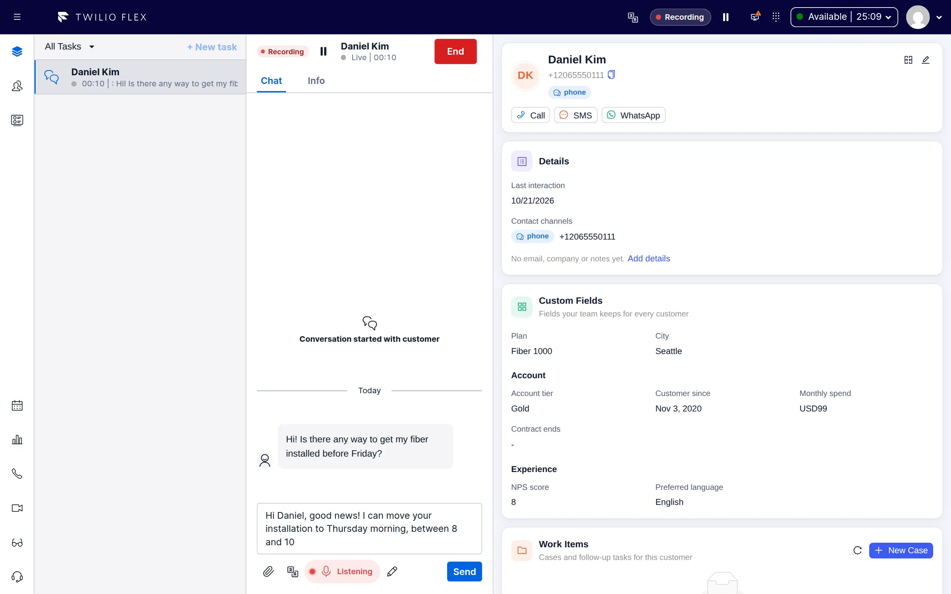951x594 pixels.
Task: Open the dialpad grid icon in header
Action: [x=776, y=17]
